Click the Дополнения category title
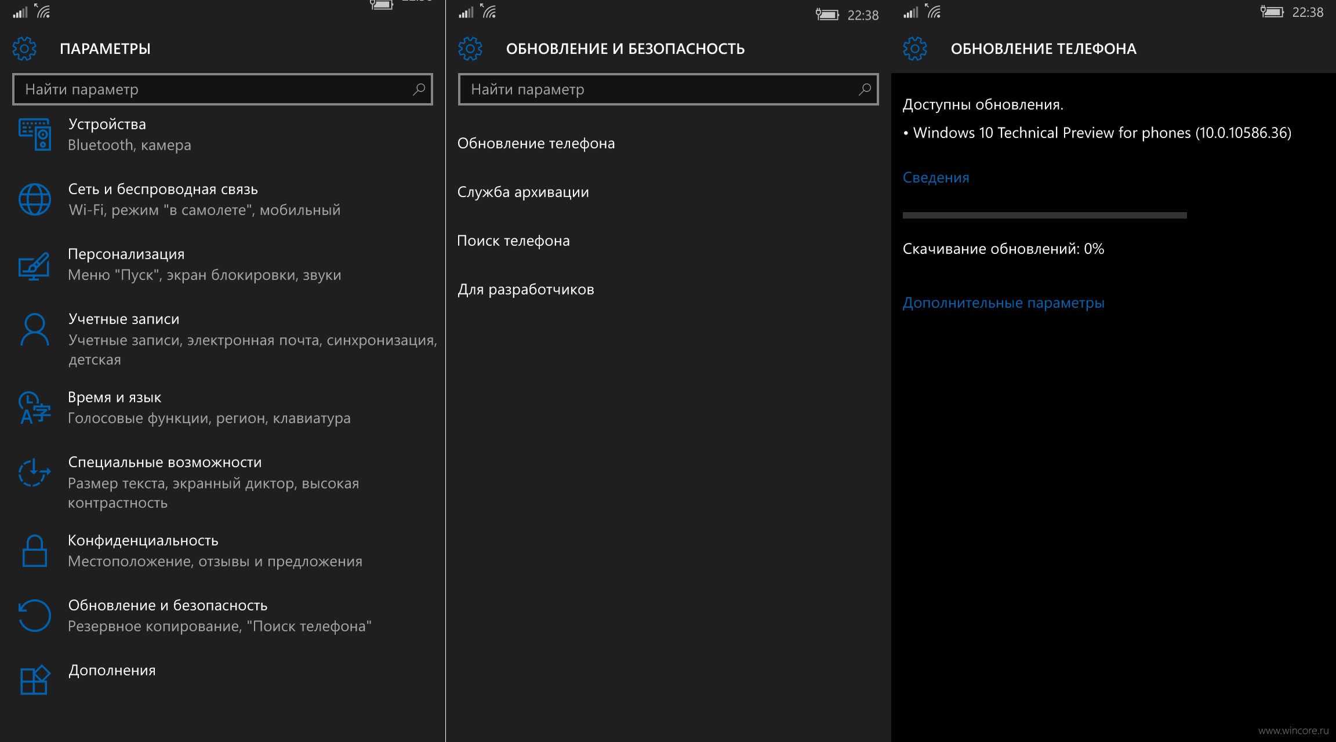The width and height of the screenshot is (1336, 742). [112, 670]
